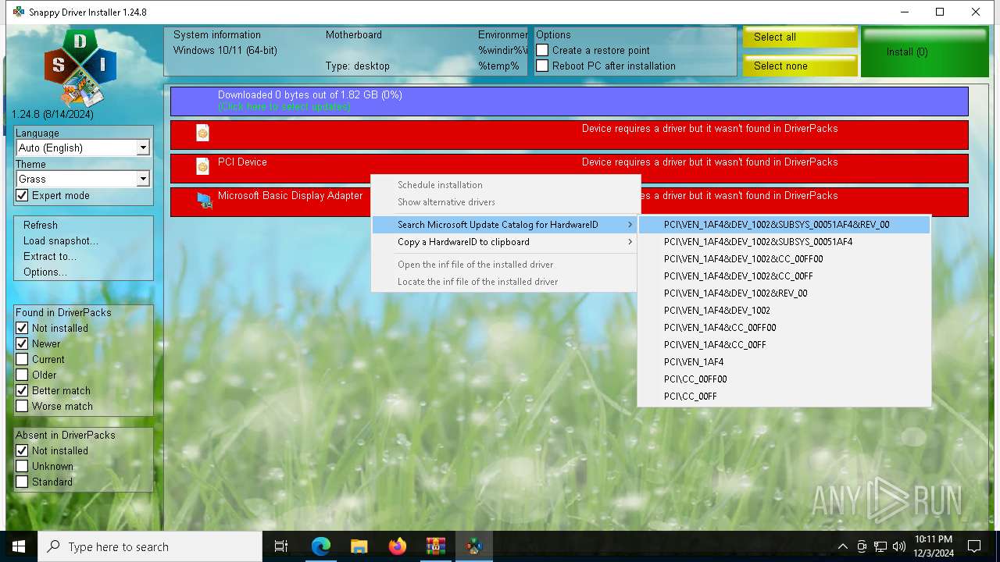Click the System information panel

346,51
